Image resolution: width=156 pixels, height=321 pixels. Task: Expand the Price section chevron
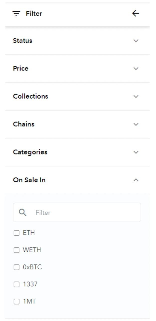click(136, 68)
